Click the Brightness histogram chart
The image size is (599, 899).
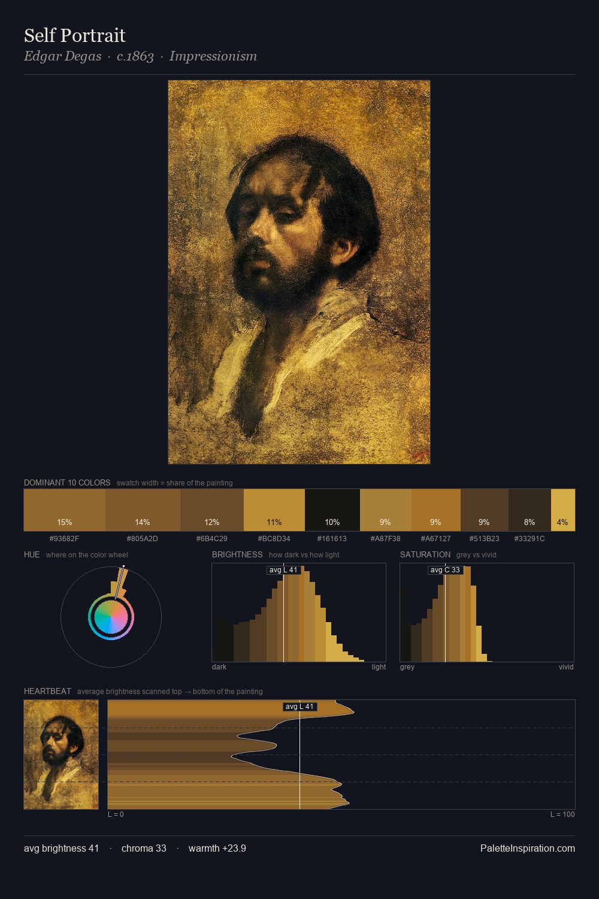point(299,613)
